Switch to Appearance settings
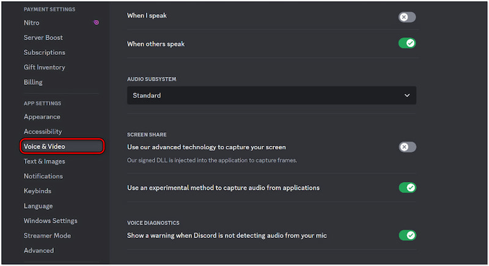Screen dimensions: 489x266 coord(42,117)
